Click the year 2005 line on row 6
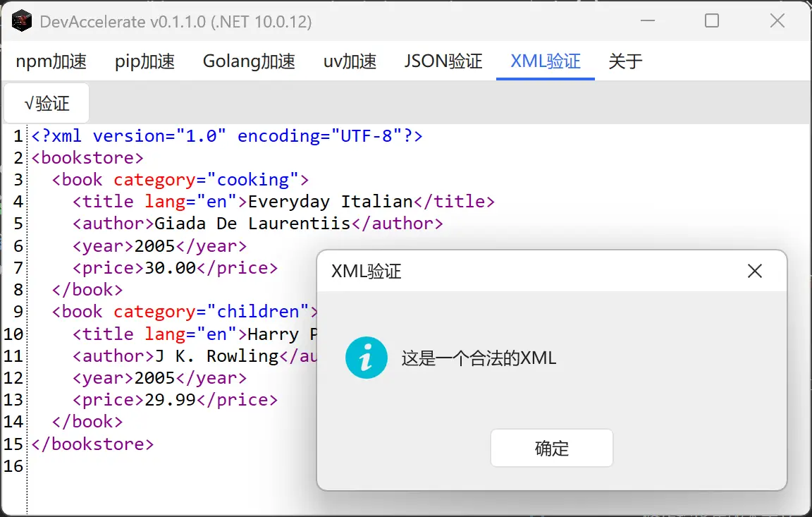Image resolution: width=812 pixels, height=517 pixels. click(x=159, y=245)
